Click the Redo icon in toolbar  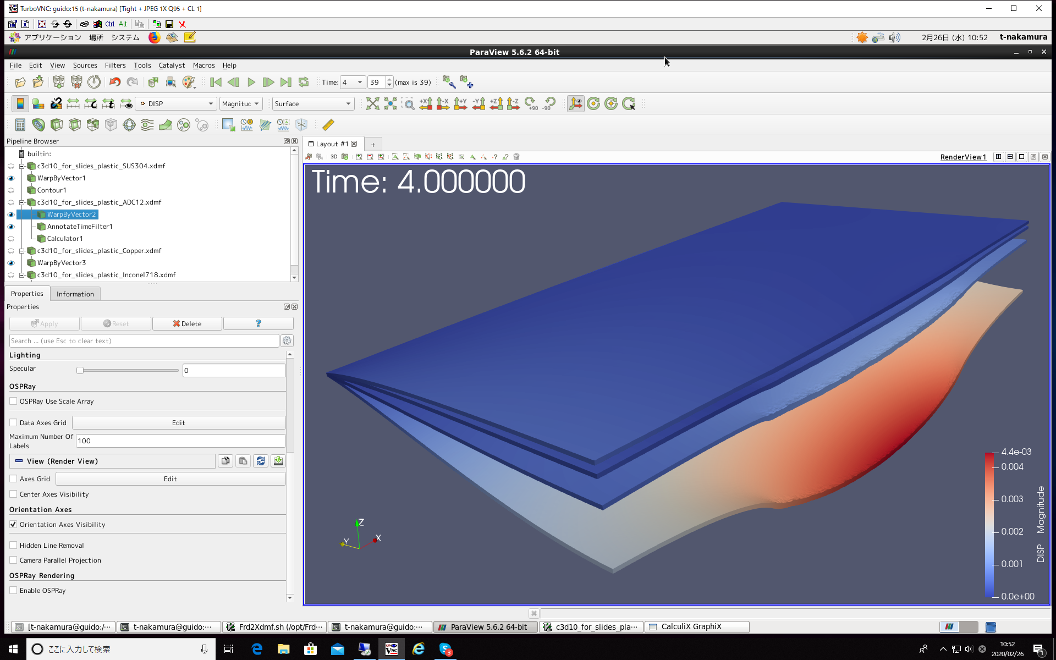click(133, 82)
